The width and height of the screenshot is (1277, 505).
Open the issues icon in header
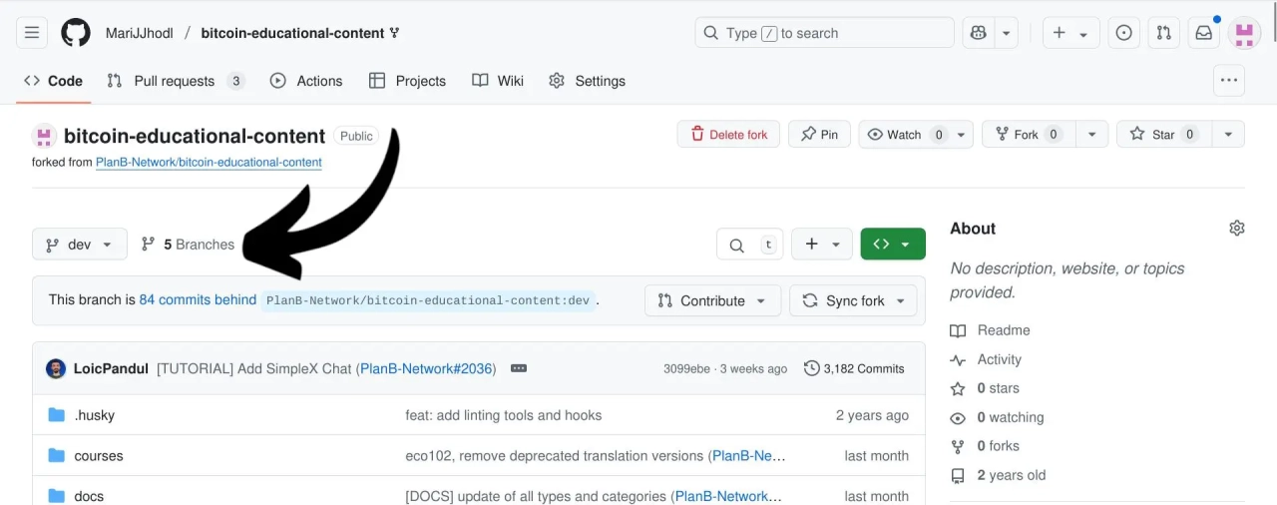[x=1123, y=33]
